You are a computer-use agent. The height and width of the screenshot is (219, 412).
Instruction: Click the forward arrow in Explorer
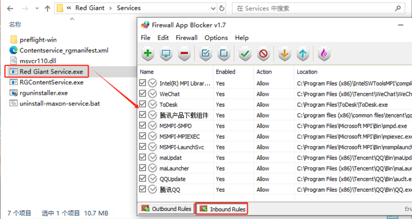pyautogui.click(x=25, y=8)
